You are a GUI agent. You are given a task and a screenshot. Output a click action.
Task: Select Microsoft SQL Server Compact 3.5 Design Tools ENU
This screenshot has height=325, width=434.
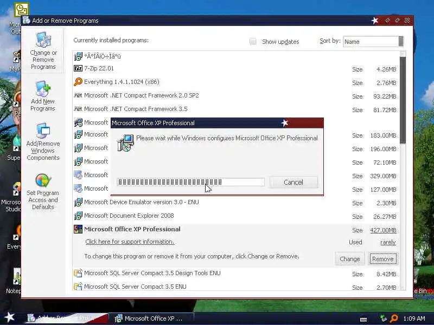(x=152, y=273)
